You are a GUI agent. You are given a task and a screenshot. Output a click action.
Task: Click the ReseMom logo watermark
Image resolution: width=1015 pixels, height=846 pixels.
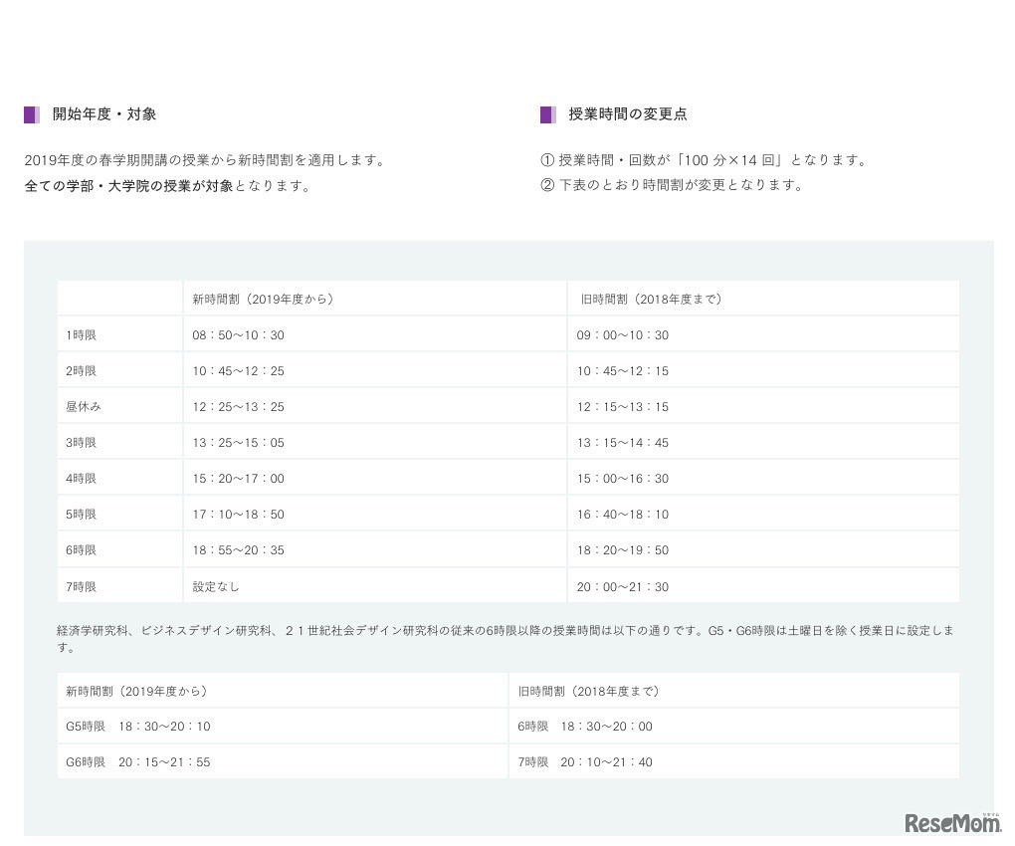[951, 821]
